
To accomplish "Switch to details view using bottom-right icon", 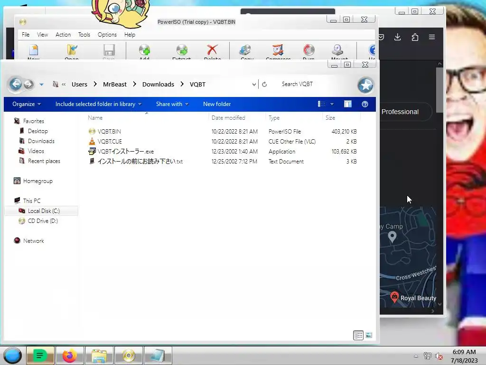I will [x=358, y=335].
